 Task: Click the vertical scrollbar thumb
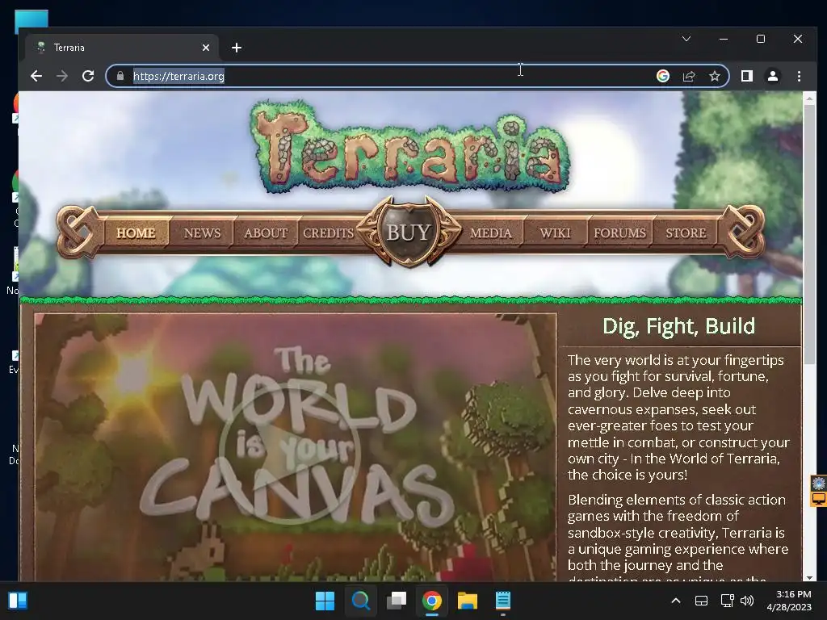point(809,233)
